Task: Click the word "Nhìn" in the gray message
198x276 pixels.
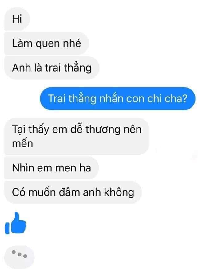Action: click(x=23, y=168)
